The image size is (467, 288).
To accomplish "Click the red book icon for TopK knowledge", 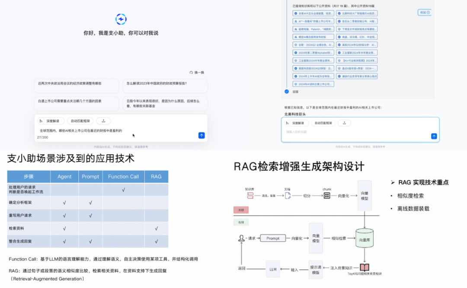I will coord(365,267).
